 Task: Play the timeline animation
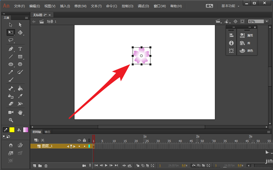106,165
